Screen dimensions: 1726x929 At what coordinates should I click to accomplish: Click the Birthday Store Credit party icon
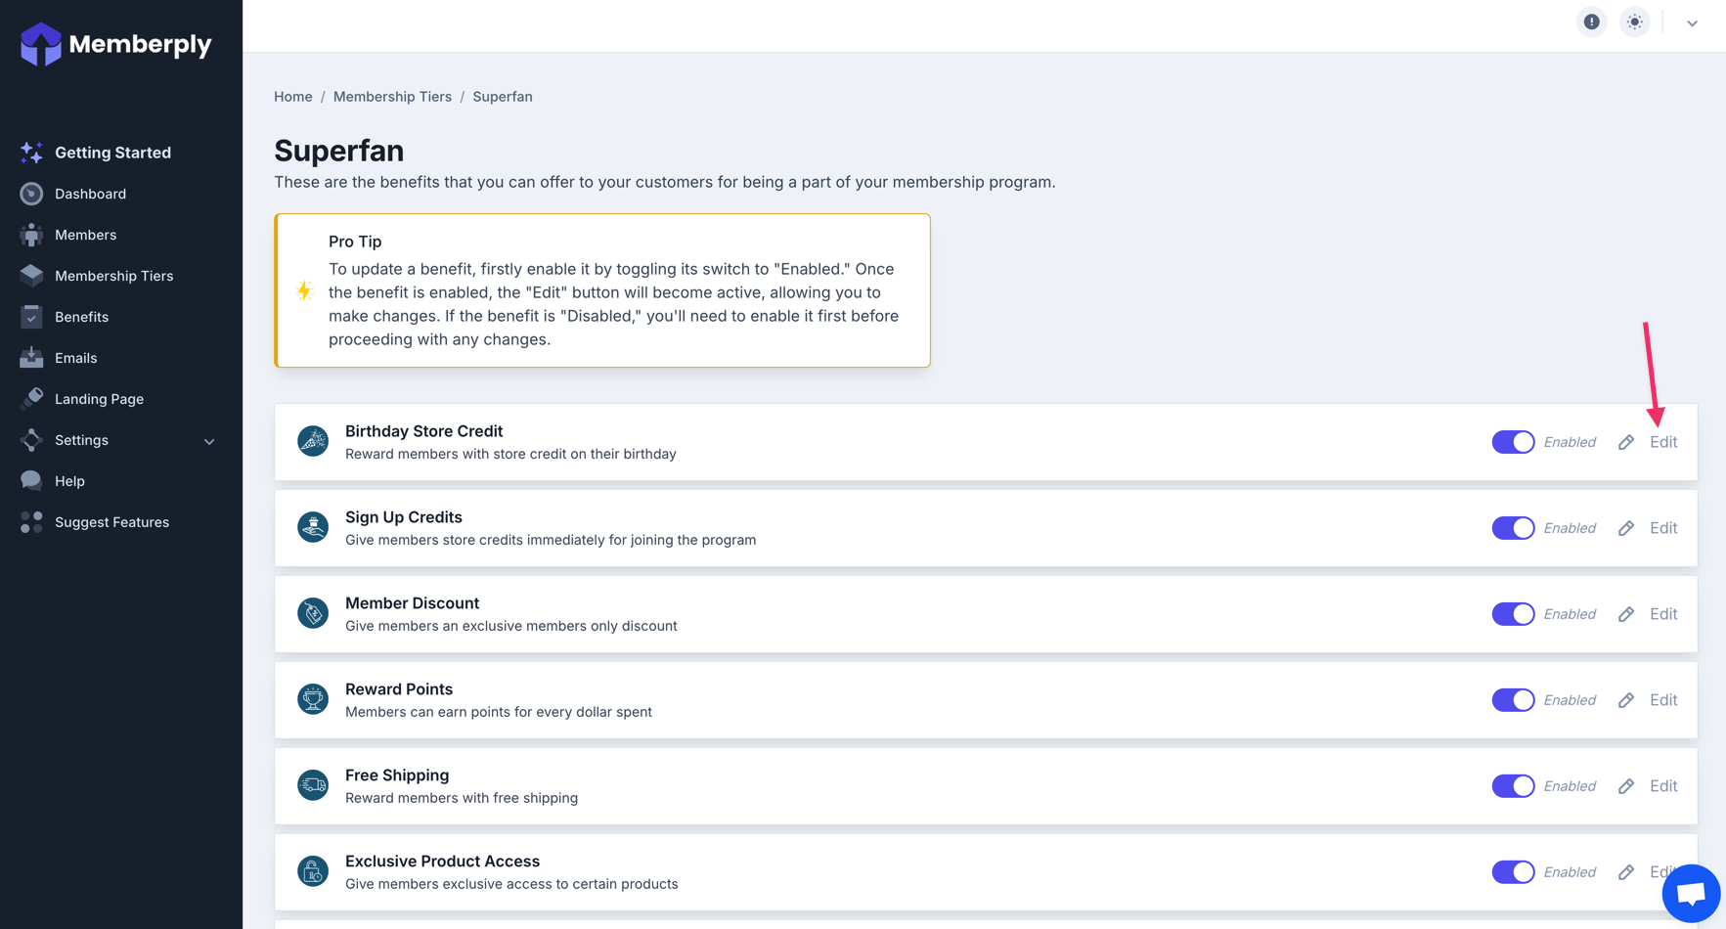[x=313, y=441]
